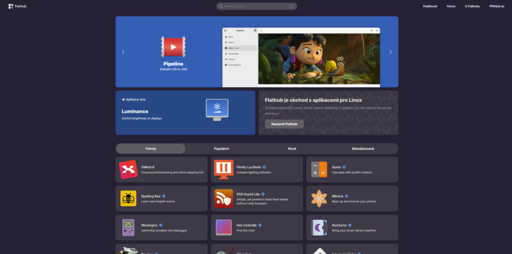Switch to the Nové tab
The width and height of the screenshot is (512, 254).
click(x=292, y=149)
